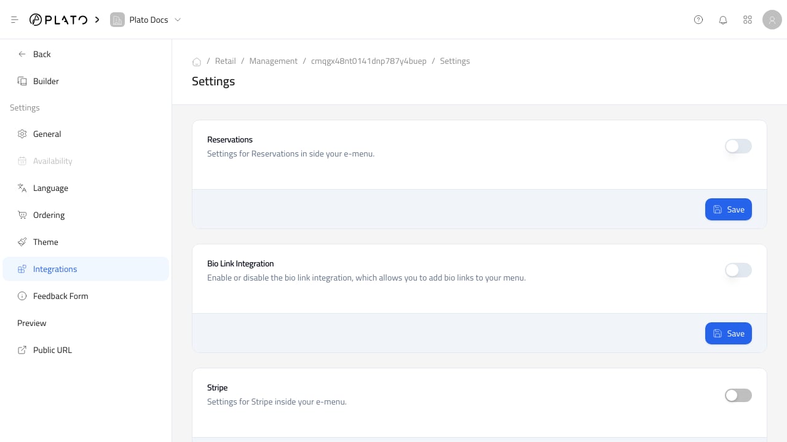Viewport: 787px width, 442px height.
Task: Open Retail breadcrumb link
Action: click(226, 61)
